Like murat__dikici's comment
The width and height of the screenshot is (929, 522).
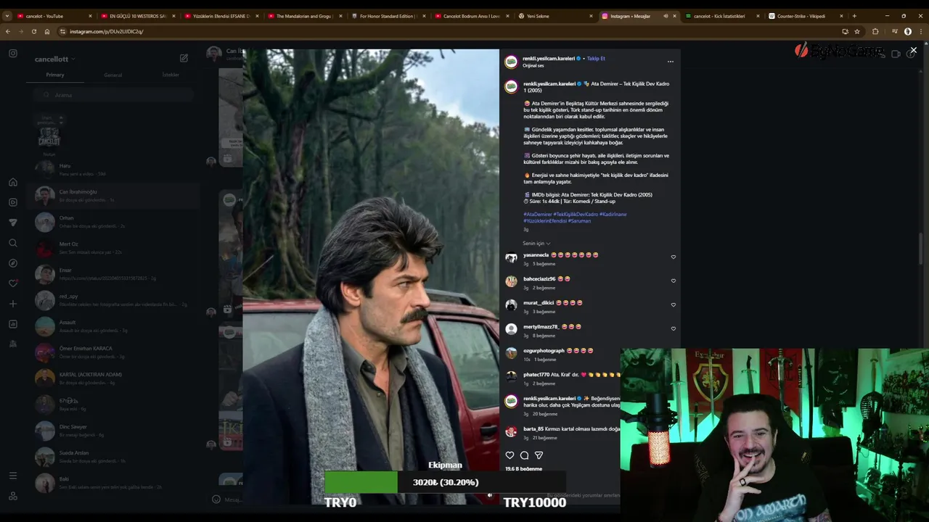pyautogui.click(x=673, y=304)
